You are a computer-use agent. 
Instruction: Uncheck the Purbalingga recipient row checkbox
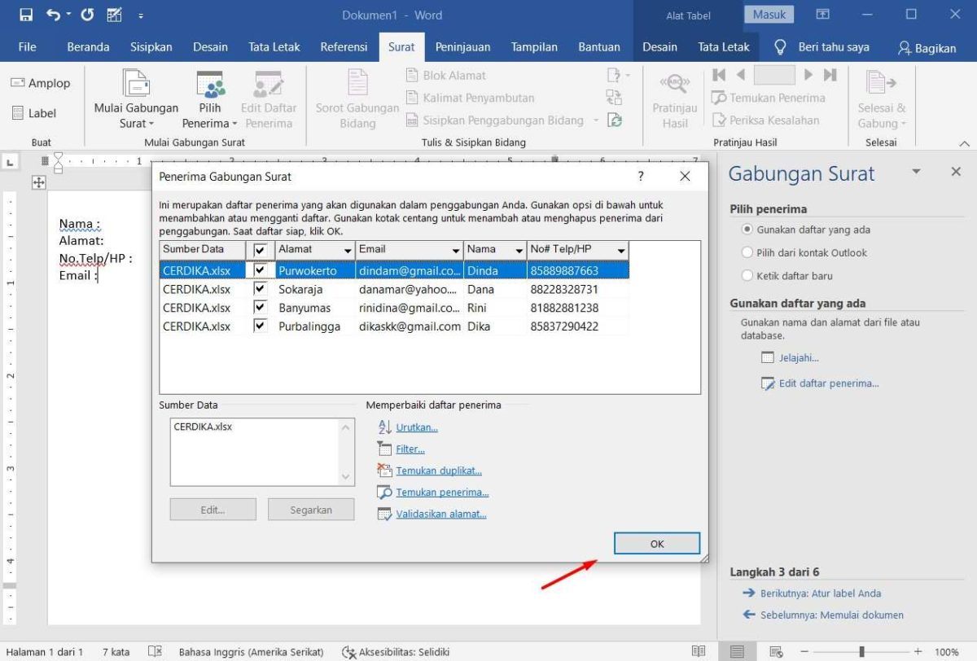[261, 326]
